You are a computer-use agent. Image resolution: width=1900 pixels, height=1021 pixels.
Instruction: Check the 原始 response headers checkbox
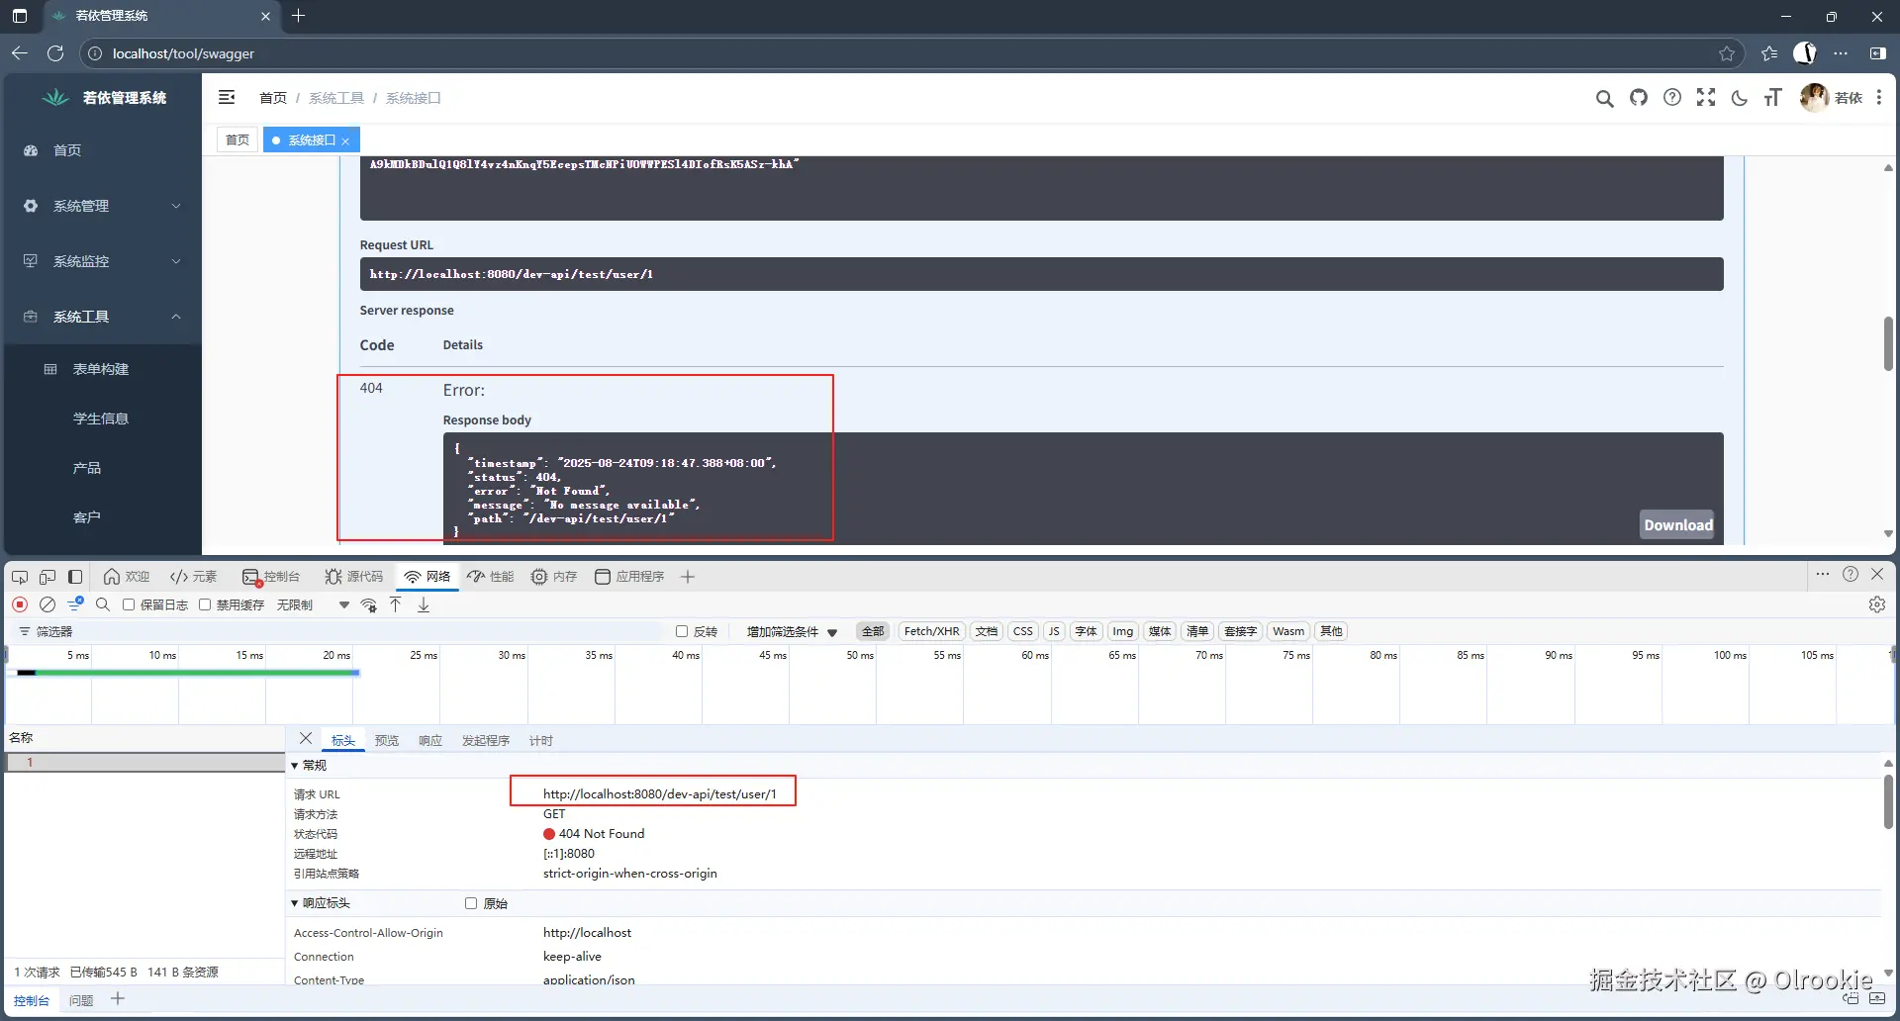tap(471, 903)
